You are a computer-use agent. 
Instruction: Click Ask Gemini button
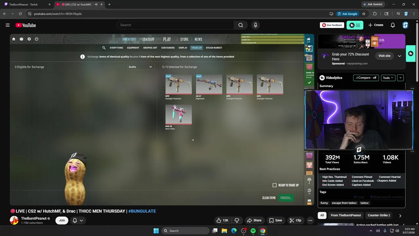(373, 5)
